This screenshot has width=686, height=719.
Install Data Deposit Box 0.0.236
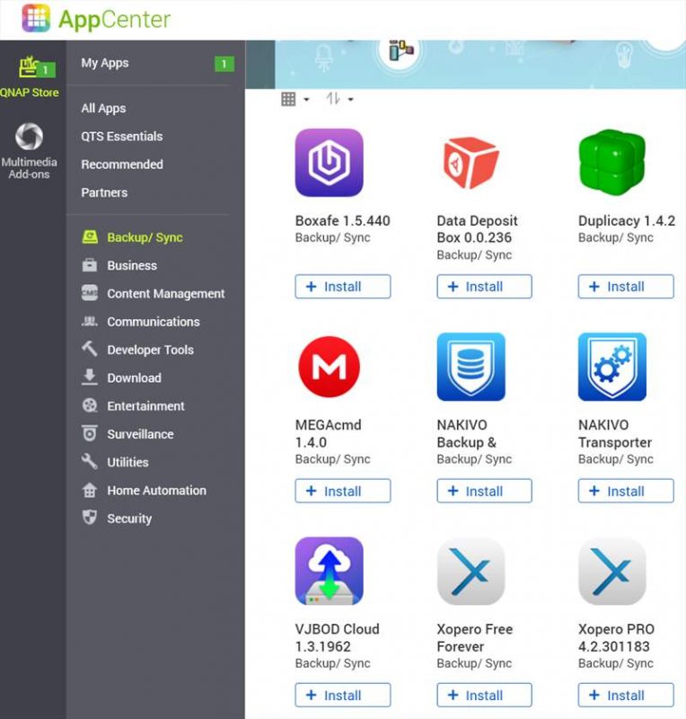pos(484,287)
